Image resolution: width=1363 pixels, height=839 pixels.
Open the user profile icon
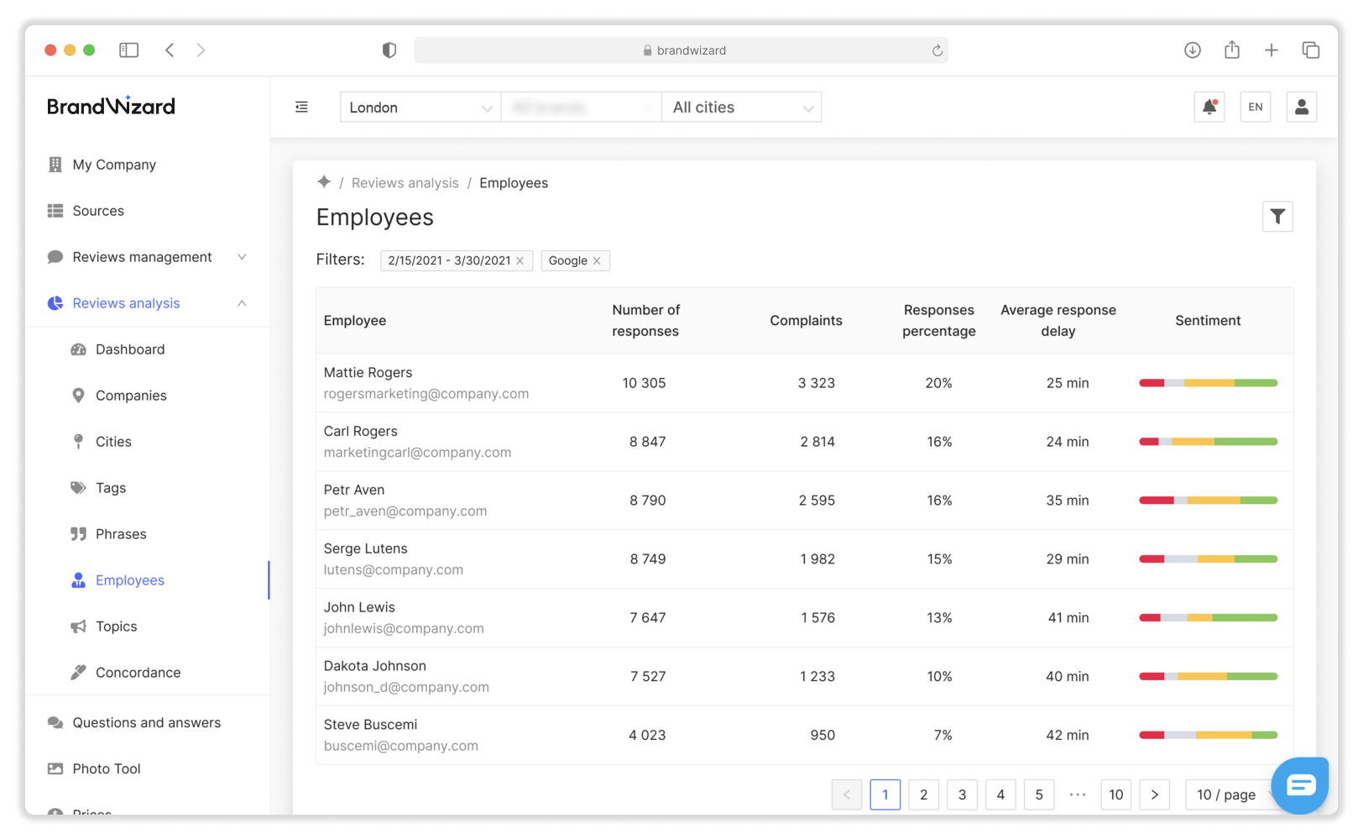coord(1301,107)
